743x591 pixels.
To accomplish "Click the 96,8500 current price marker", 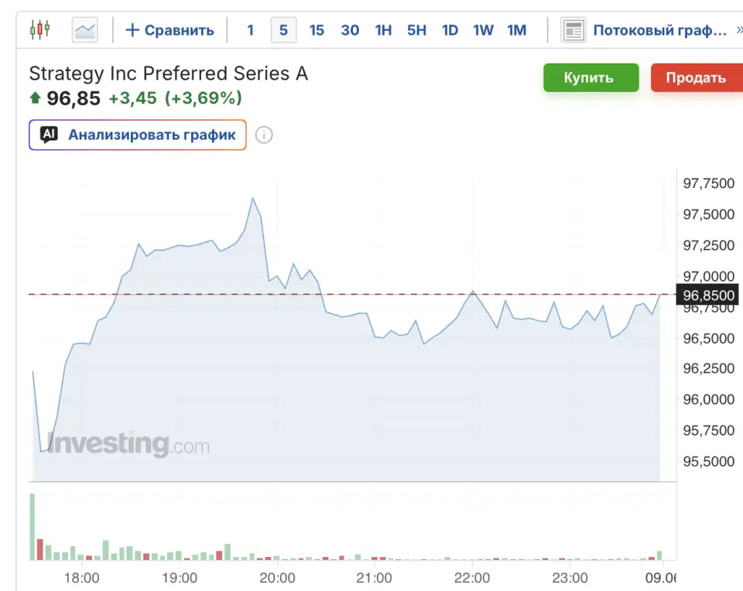I will [707, 295].
